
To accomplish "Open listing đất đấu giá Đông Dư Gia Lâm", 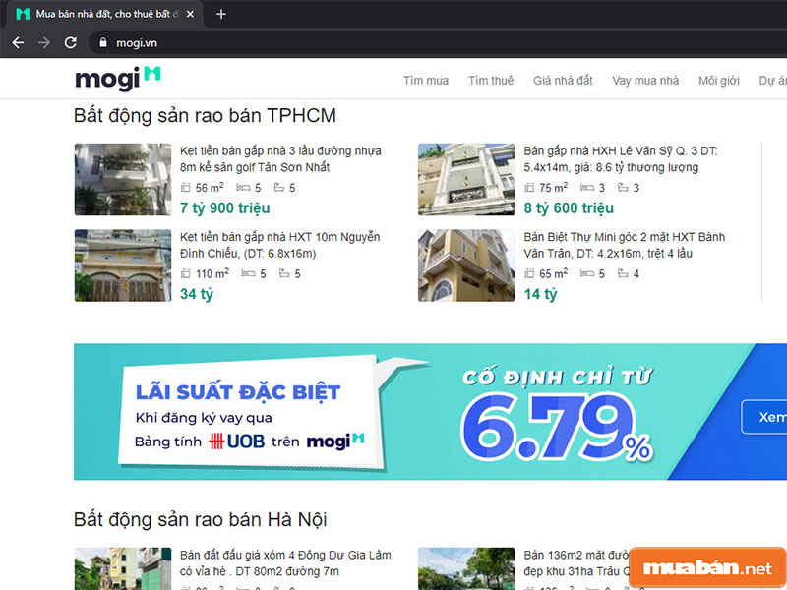I will click(x=285, y=562).
